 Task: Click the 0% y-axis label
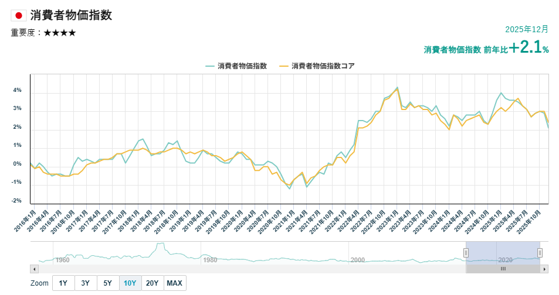tap(17, 164)
